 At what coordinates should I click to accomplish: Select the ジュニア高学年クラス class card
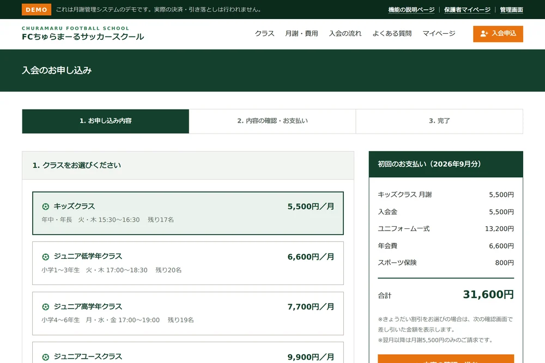[x=188, y=313]
